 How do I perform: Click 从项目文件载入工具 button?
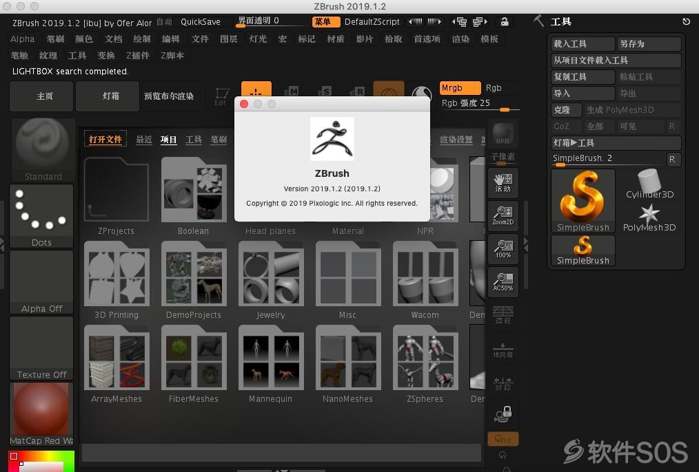point(616,60)
